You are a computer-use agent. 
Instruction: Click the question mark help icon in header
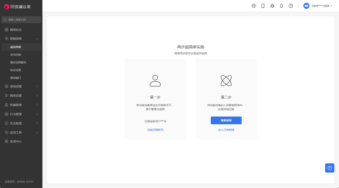click(291, 6)
